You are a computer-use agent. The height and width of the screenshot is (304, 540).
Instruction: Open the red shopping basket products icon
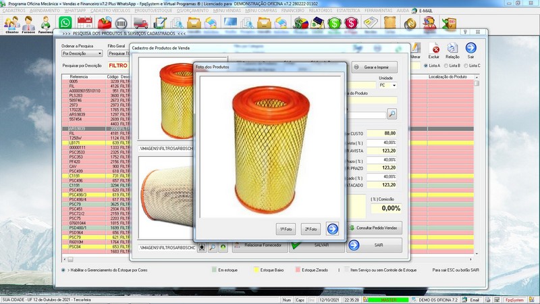pos(105,23)
